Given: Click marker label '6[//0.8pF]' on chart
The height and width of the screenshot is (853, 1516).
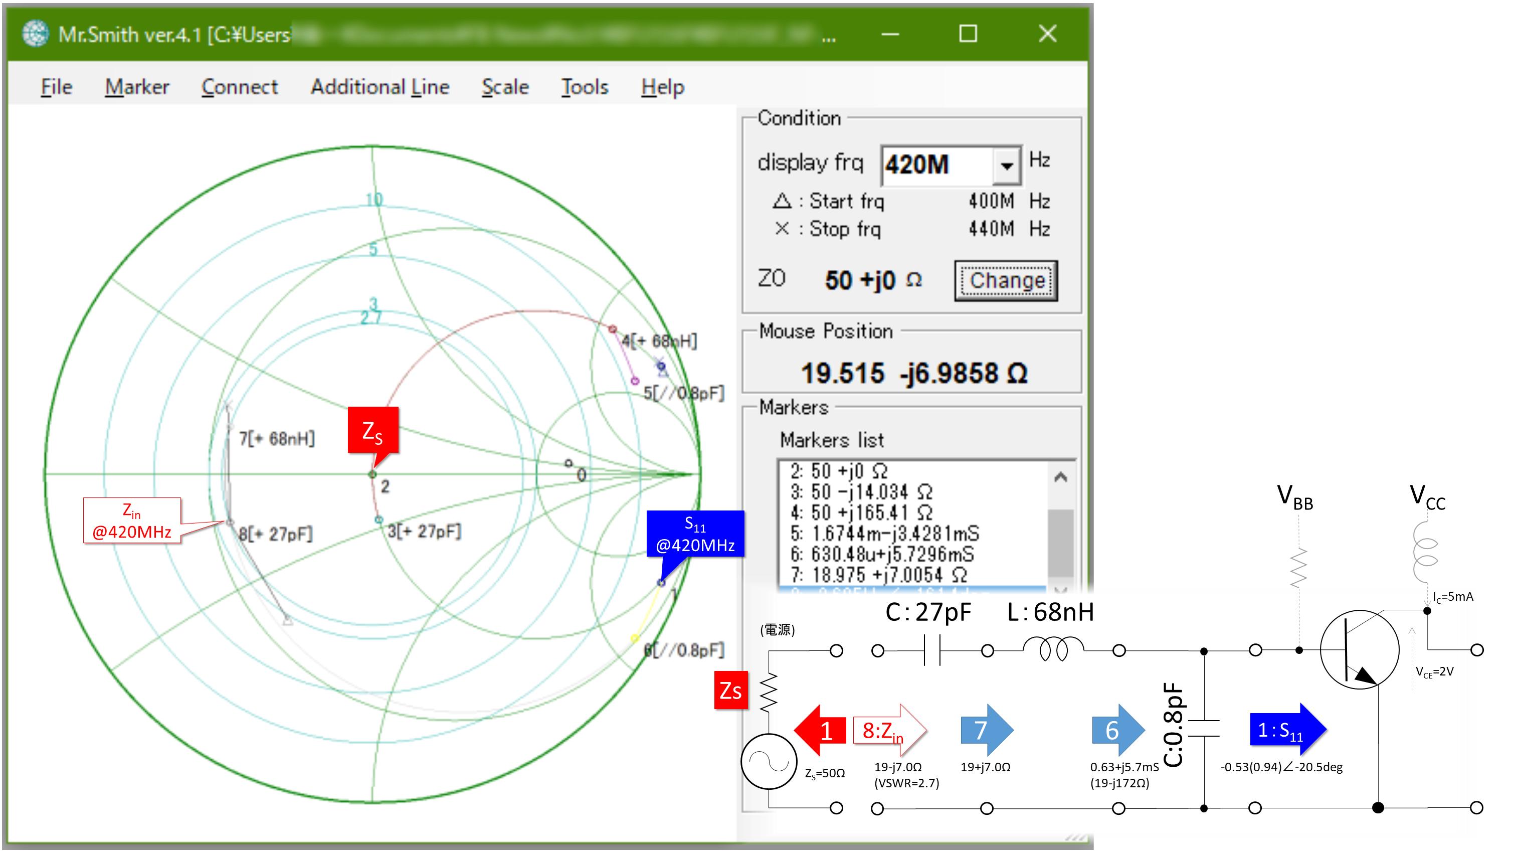Looking at the screenshot, I should pos(684,650).
